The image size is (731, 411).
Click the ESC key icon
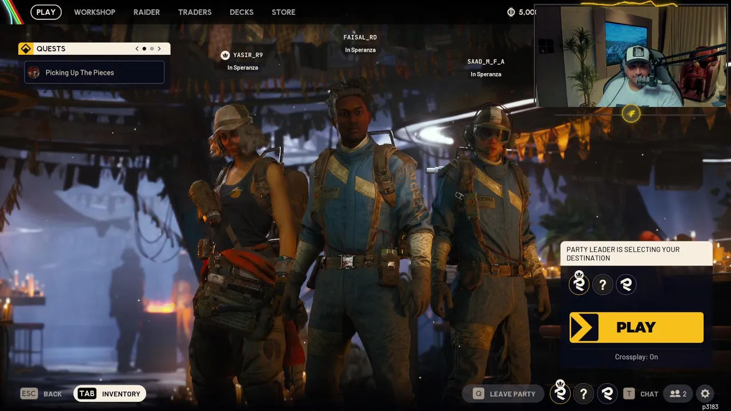pyautogui.click(x=29, y=393)
